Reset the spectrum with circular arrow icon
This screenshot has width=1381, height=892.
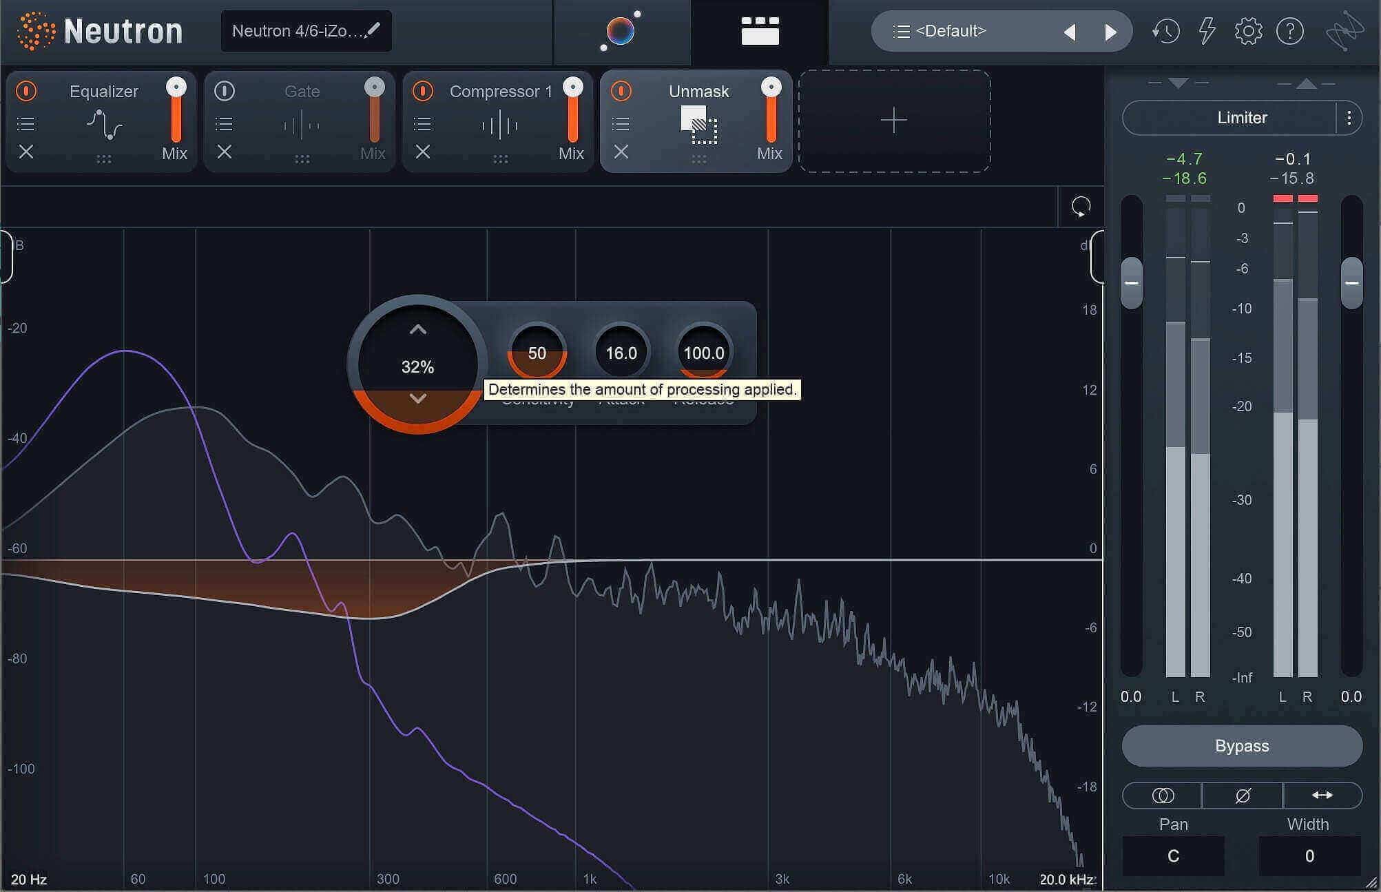click(1081, 207)
